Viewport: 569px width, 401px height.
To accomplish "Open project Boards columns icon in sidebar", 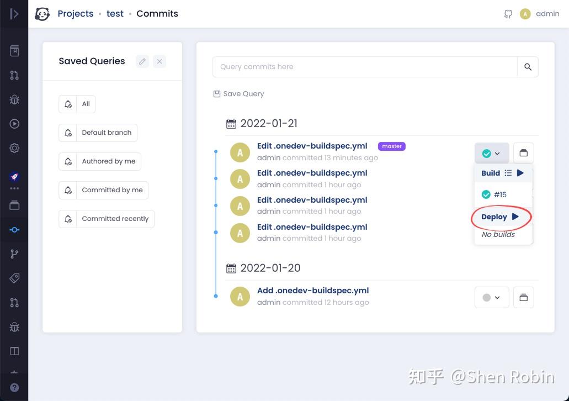I will [14, 351].
